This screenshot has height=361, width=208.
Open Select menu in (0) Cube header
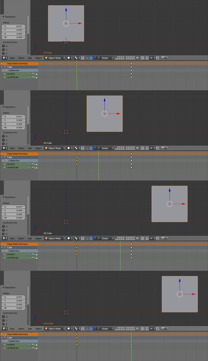(21, 58)
